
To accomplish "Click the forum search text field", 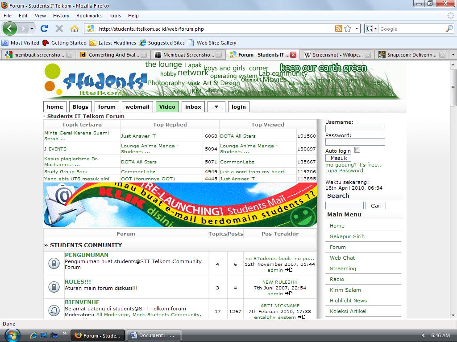I will tap(345, 206).
